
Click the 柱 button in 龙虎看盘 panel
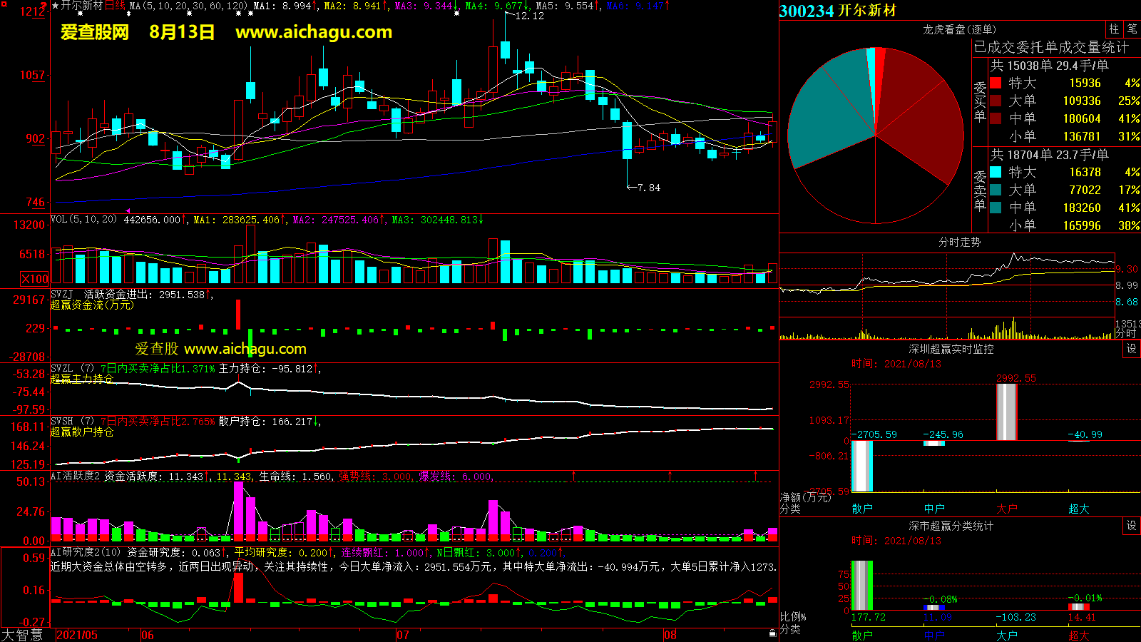[1114, 29]
